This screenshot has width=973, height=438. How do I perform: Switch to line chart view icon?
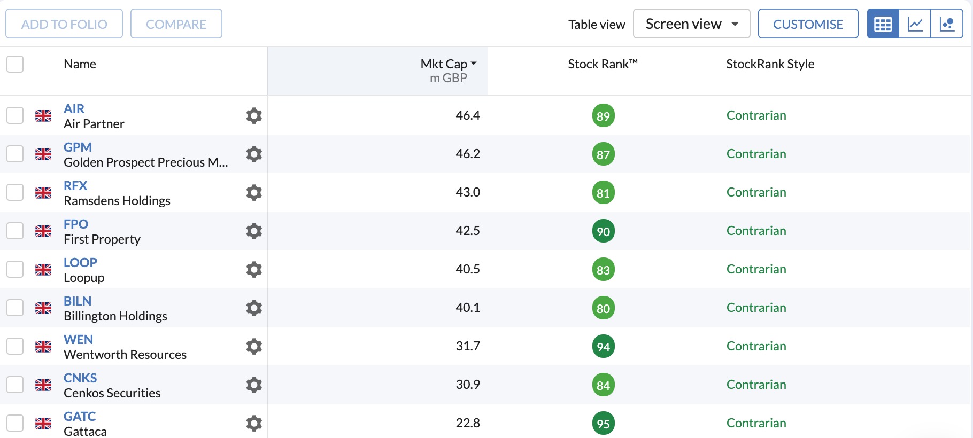pyautogui.click(x=915, y=24)
